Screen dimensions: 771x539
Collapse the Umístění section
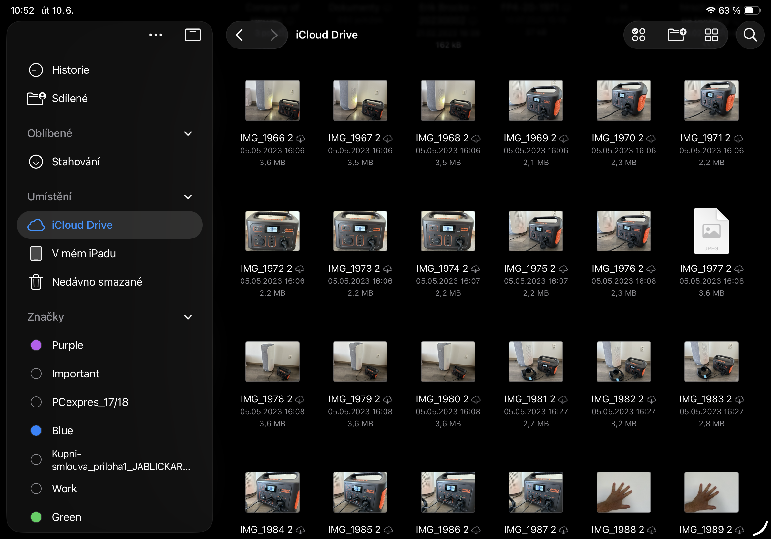188,196
